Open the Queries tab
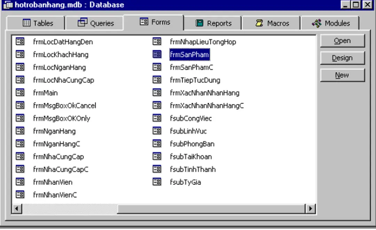The height and width of the screenshot is (230, 376). pos(95,23)
